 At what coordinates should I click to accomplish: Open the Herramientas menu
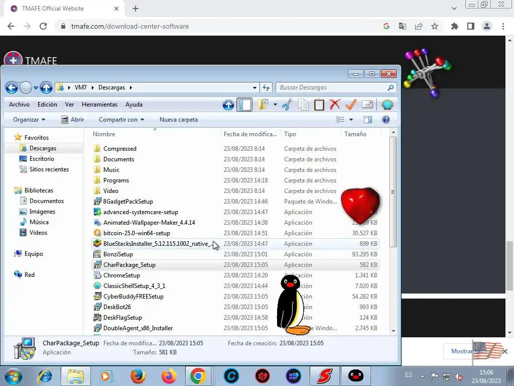click(x=100, y=105)
